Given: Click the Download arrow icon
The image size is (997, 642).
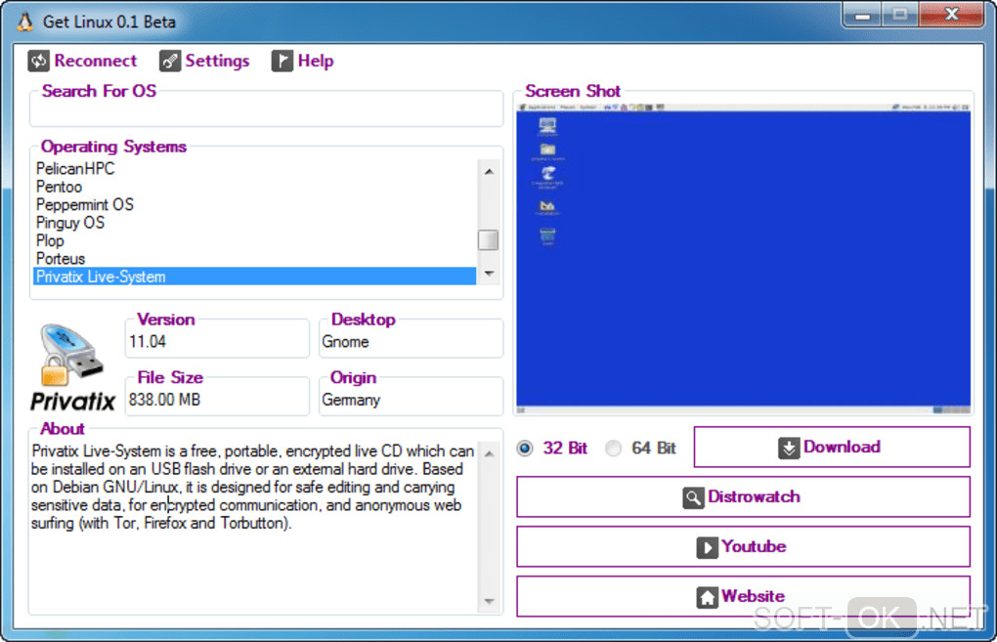Looking at the screenshot, I should coord(789,448).
